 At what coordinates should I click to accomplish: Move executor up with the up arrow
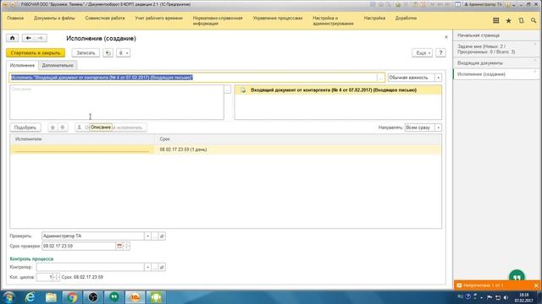[53, 128]
